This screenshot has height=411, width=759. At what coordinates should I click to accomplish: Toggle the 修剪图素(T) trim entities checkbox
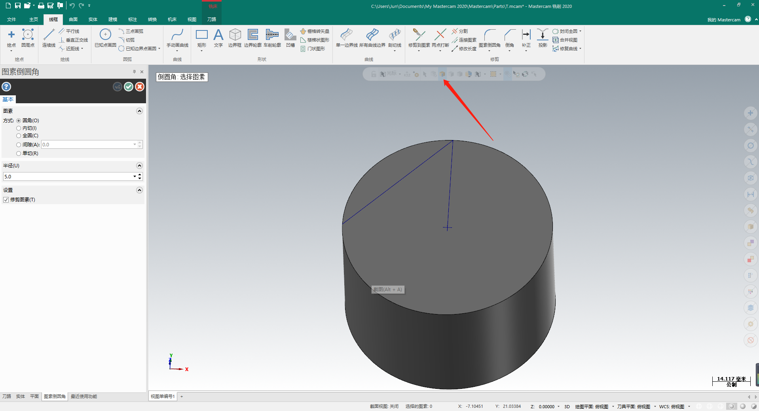pos(6,200)
